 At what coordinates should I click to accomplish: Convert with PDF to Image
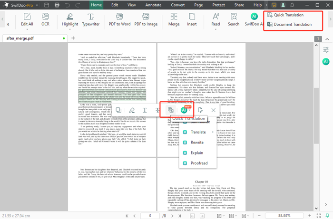[x=146, y=19]
